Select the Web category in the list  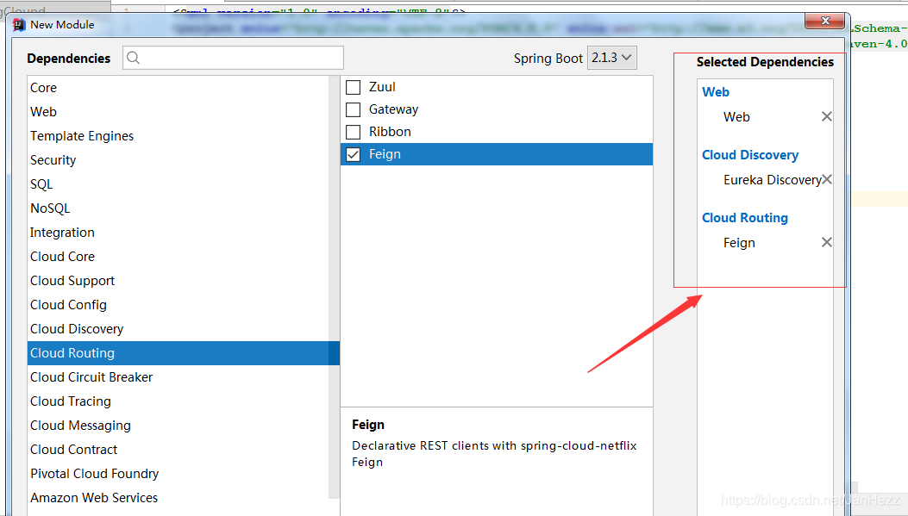pyautogui.click(x=178, y=112)
